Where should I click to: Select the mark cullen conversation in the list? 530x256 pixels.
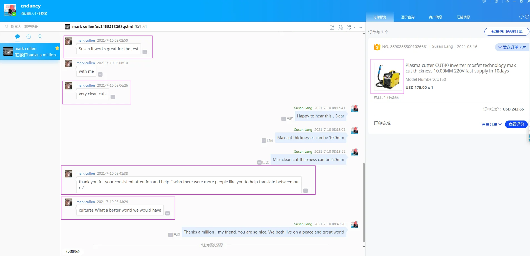(30, 51)
